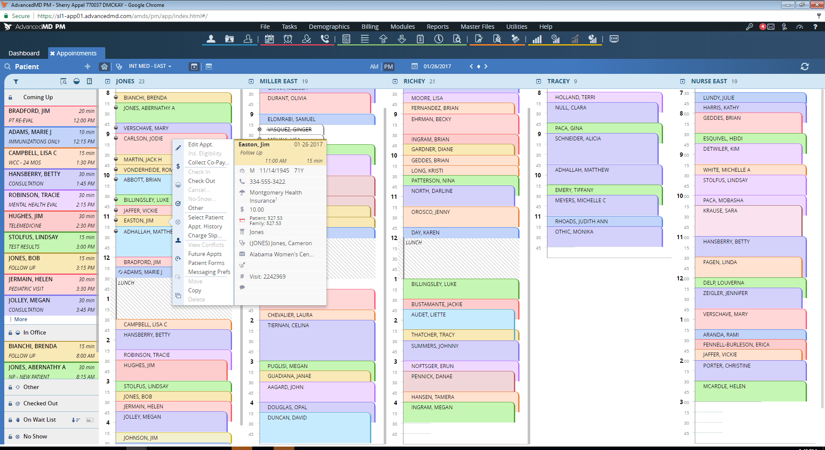This screenshot has height=450, width=825.
Task: Open the appointment scheduler calendar icon
Action: coord(269,39)
